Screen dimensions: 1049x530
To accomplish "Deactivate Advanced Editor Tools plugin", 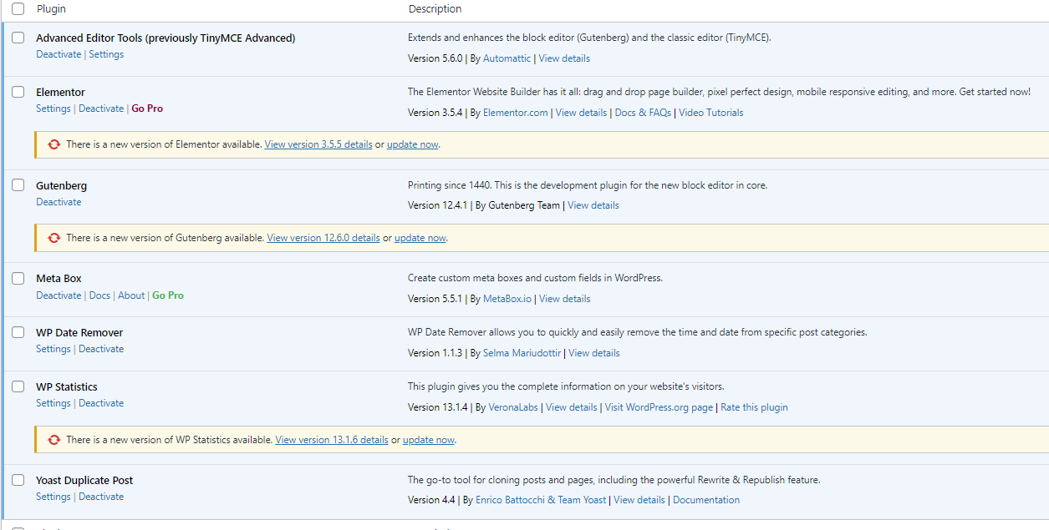I will point(59,54).
